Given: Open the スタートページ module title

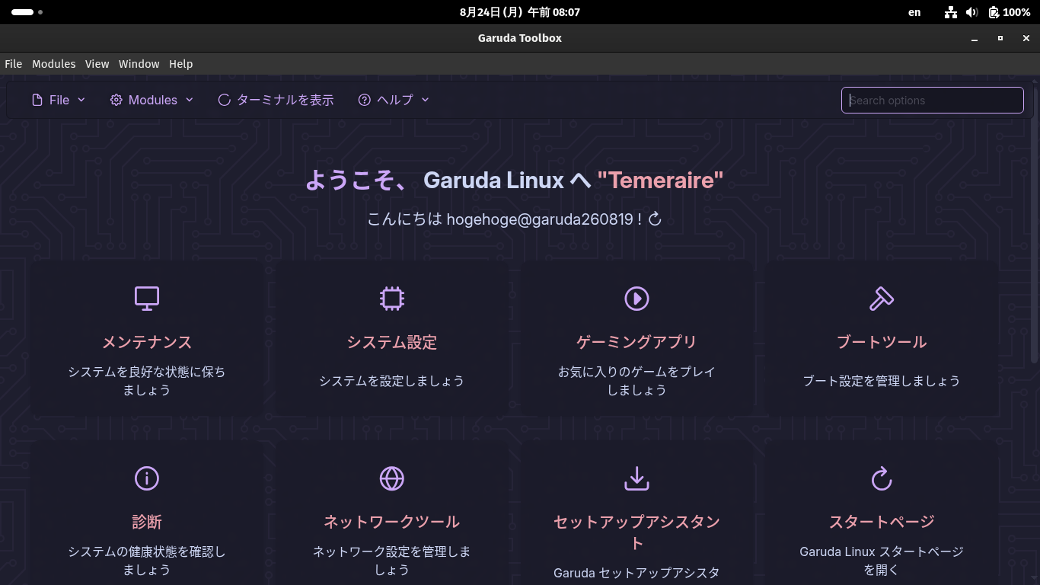Looking at the screenshot, I should click(882, 522).
